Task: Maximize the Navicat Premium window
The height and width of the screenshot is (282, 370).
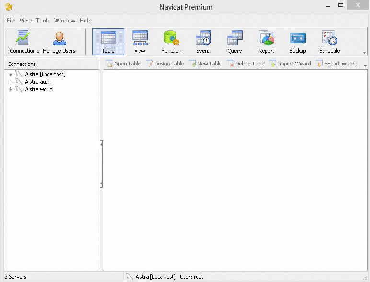Action: point(341,5)
